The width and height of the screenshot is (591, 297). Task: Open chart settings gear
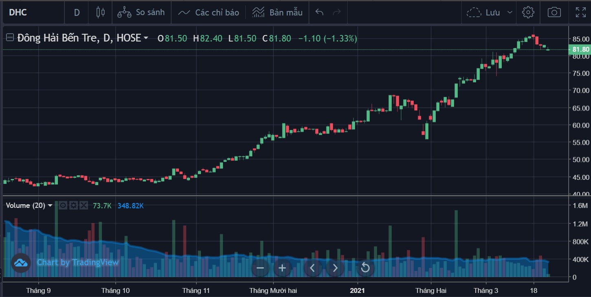[x=528, y=12]
